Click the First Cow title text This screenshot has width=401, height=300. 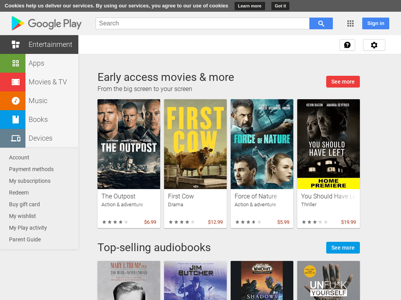pos(181,196)
